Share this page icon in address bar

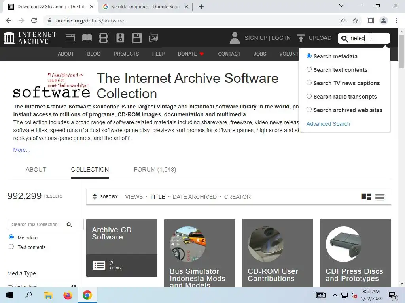[343, 21]
